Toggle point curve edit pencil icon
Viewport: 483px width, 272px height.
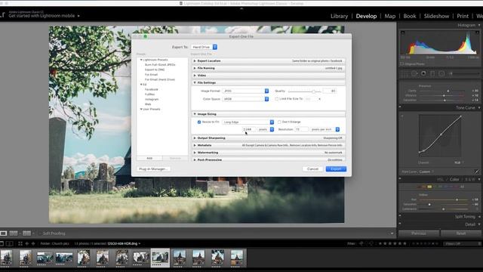pos(477,172)
